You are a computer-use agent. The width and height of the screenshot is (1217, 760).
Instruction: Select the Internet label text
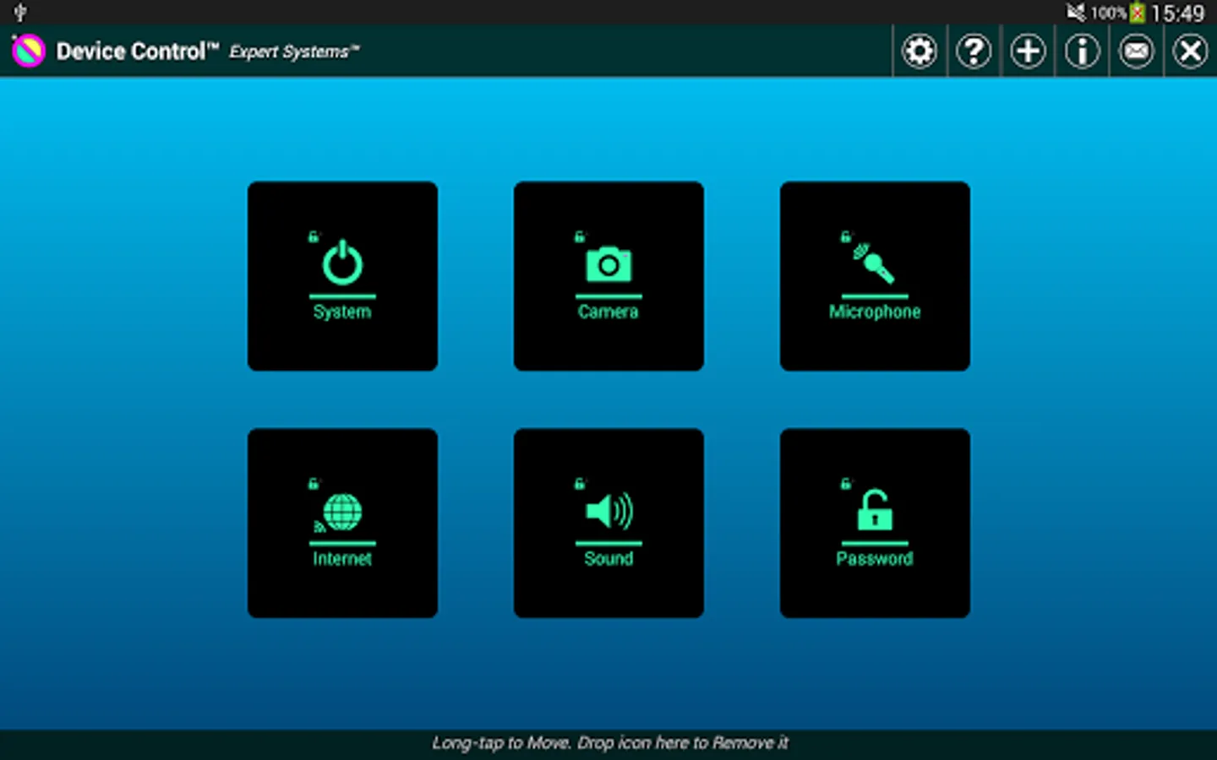coord(342,559)
